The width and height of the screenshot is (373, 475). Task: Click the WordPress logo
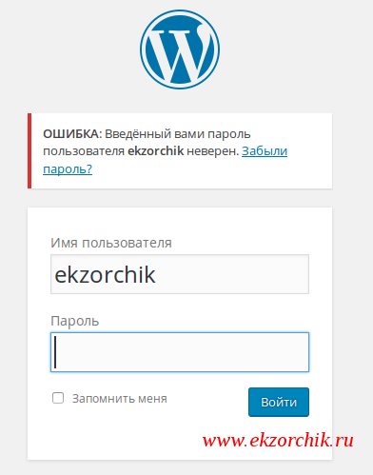180,49
